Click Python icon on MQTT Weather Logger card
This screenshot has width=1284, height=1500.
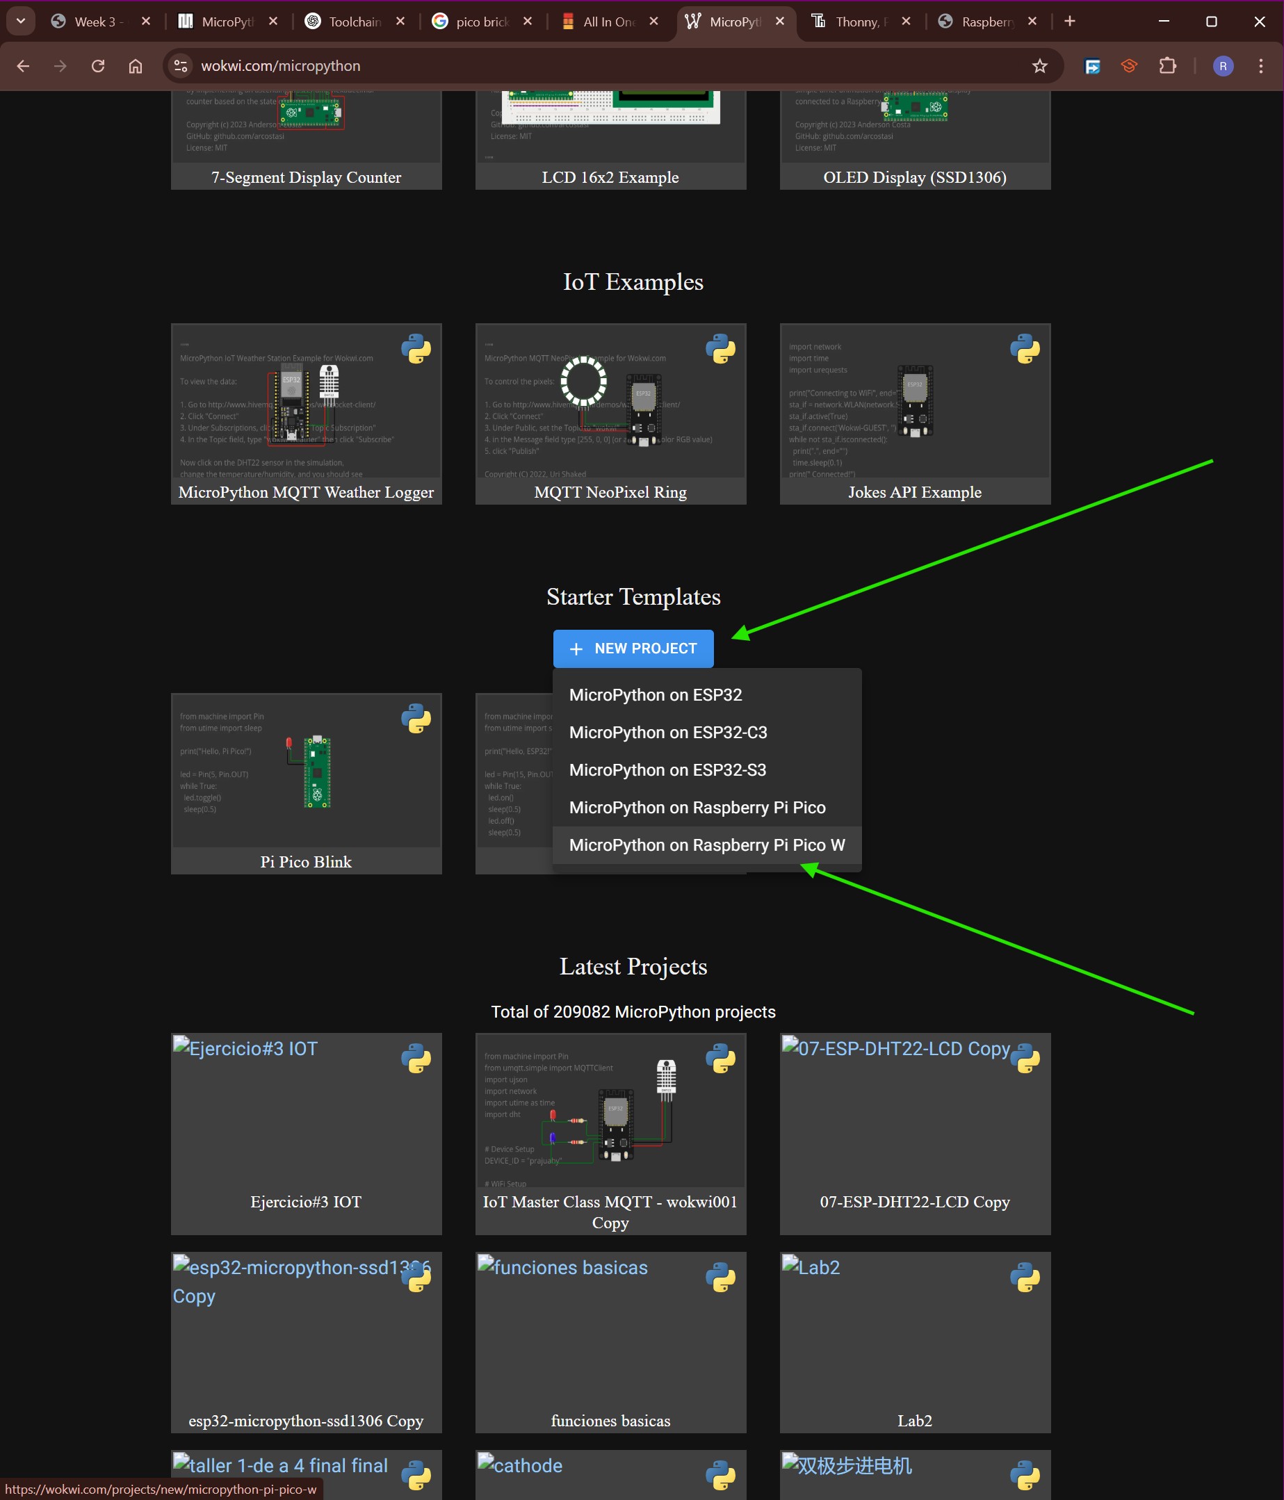[x=416, y=349]
